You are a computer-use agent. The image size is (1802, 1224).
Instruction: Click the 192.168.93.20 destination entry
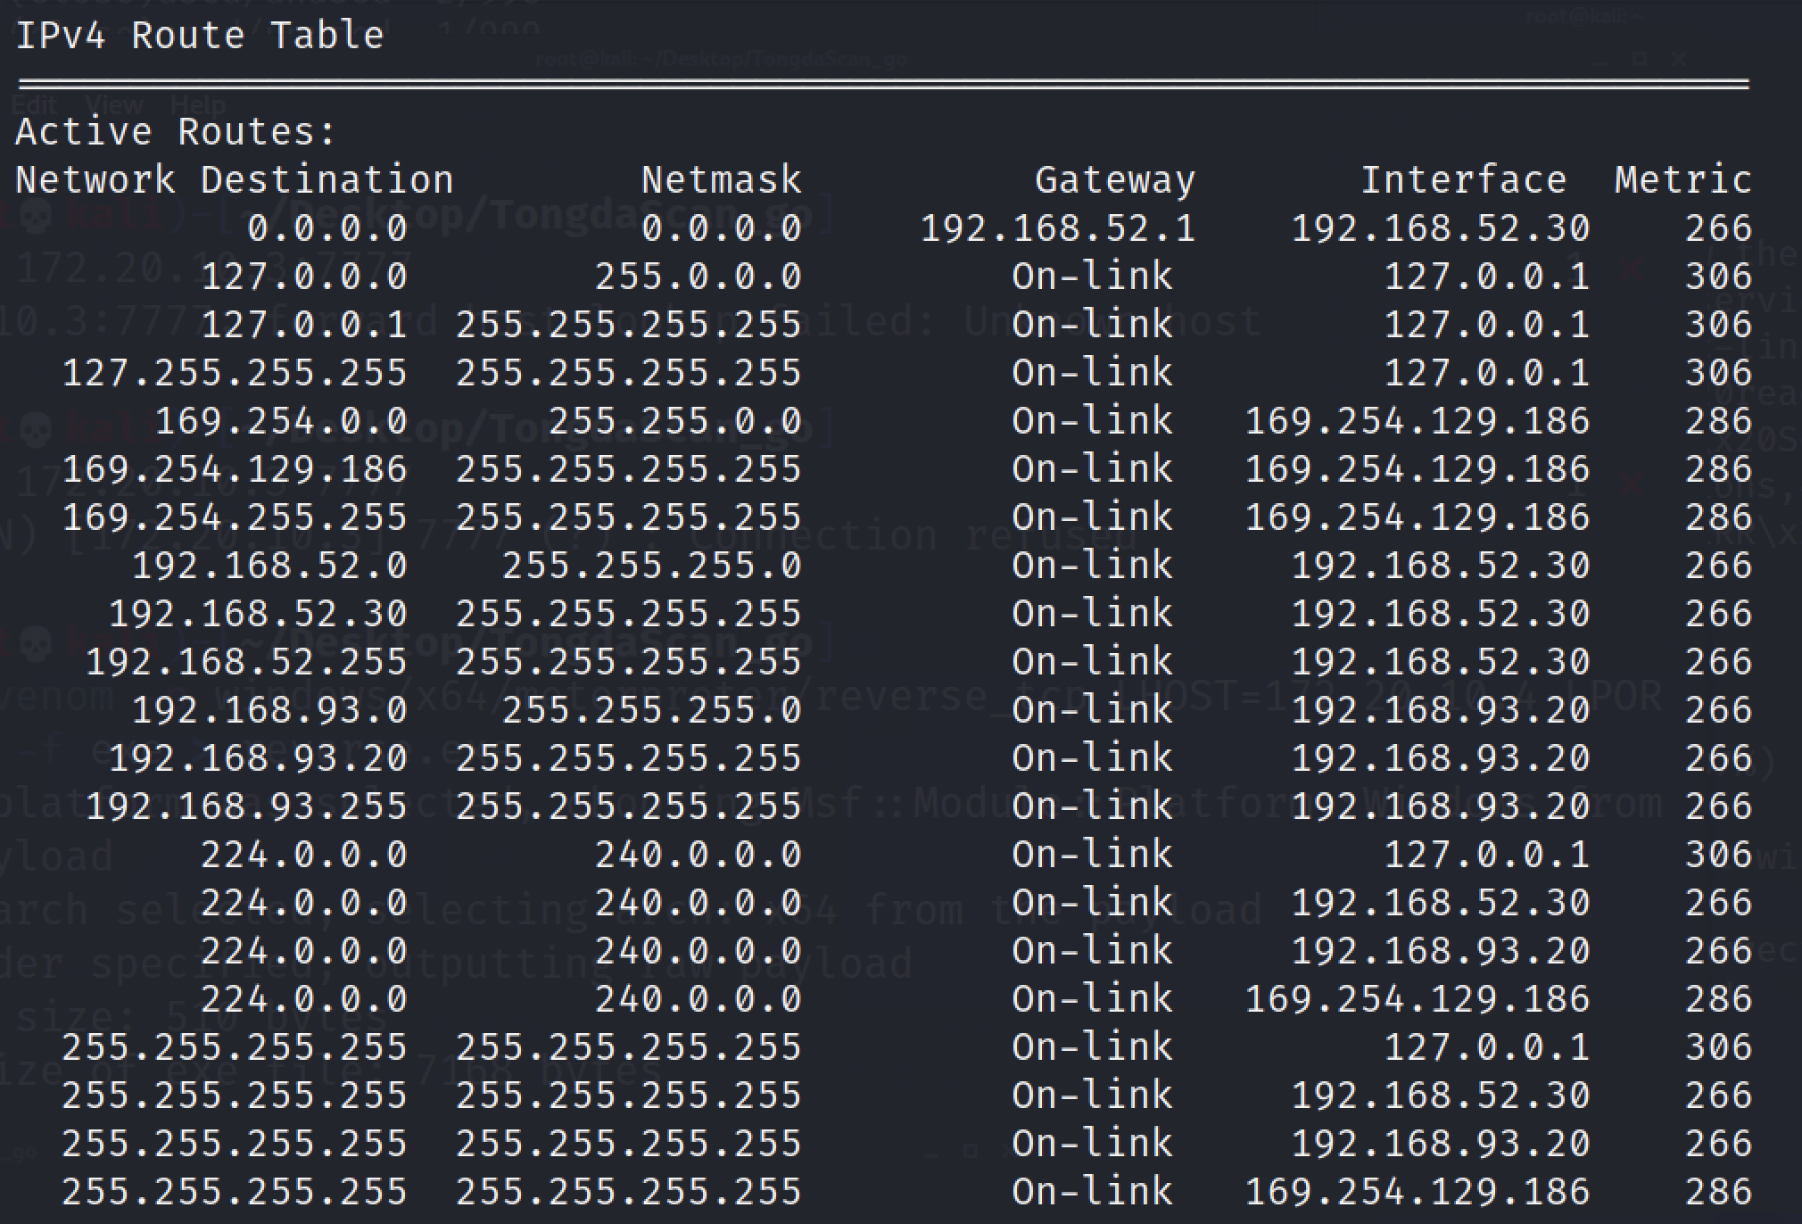[258, 758]
